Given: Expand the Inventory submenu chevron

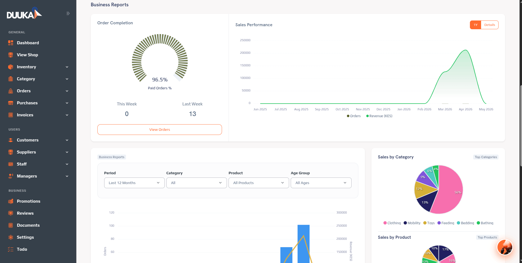Looking at the screenshot, I should point(67,67).
